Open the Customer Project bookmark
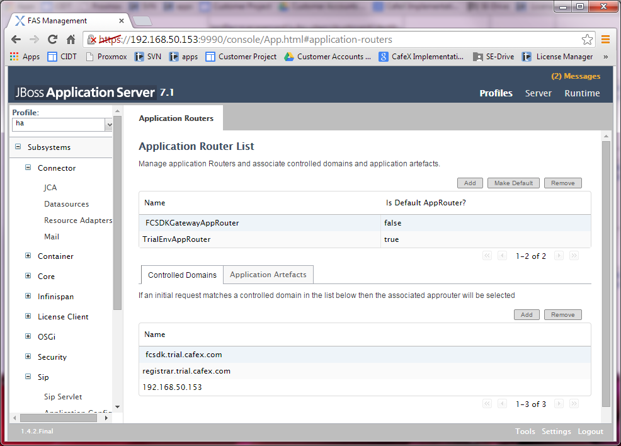Image resolution: width=621 pixels, height=446 pixels. pos(241,57)
